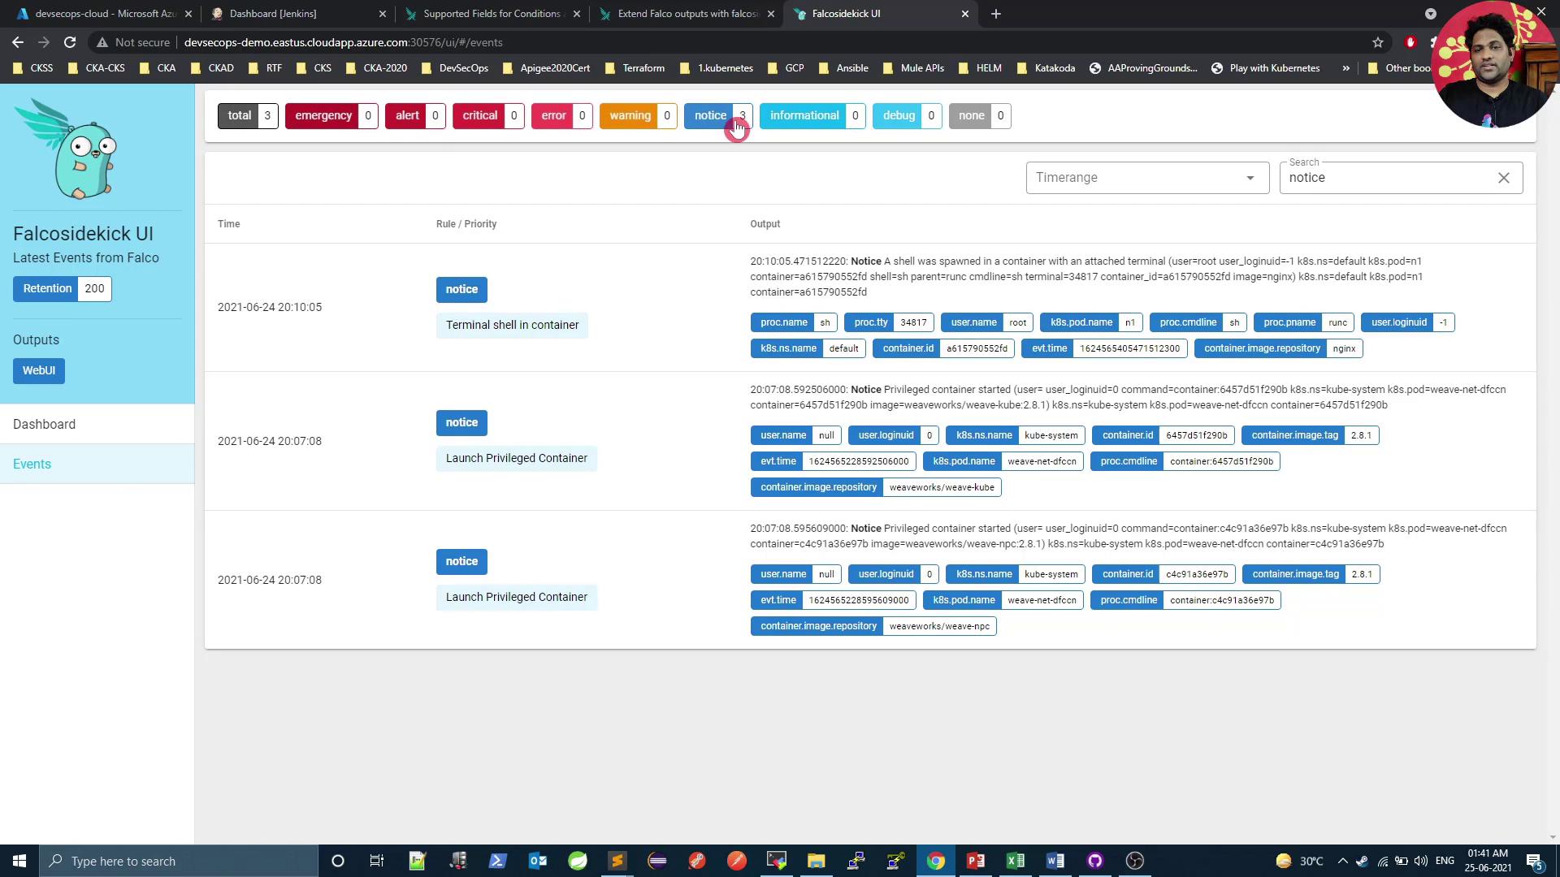Switch to the Dashboard [Jenkins] tab
This screenshot has width=1560, height=877.
coord(273,14)
